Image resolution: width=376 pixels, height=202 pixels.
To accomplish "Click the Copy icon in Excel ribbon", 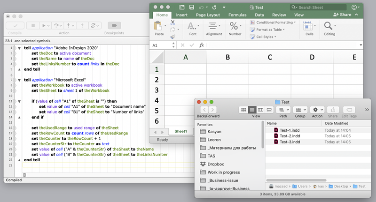I will click(x=172, y=30).
